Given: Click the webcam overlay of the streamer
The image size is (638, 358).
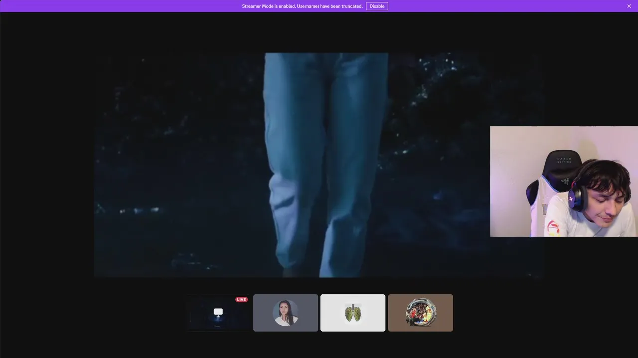Looking at the screenshot, I should point(564,181).
